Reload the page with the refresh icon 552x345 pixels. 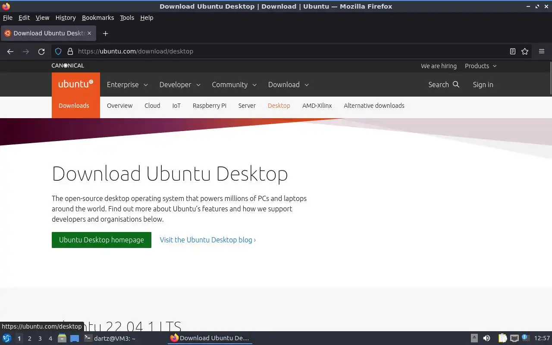tap(41, 51)
